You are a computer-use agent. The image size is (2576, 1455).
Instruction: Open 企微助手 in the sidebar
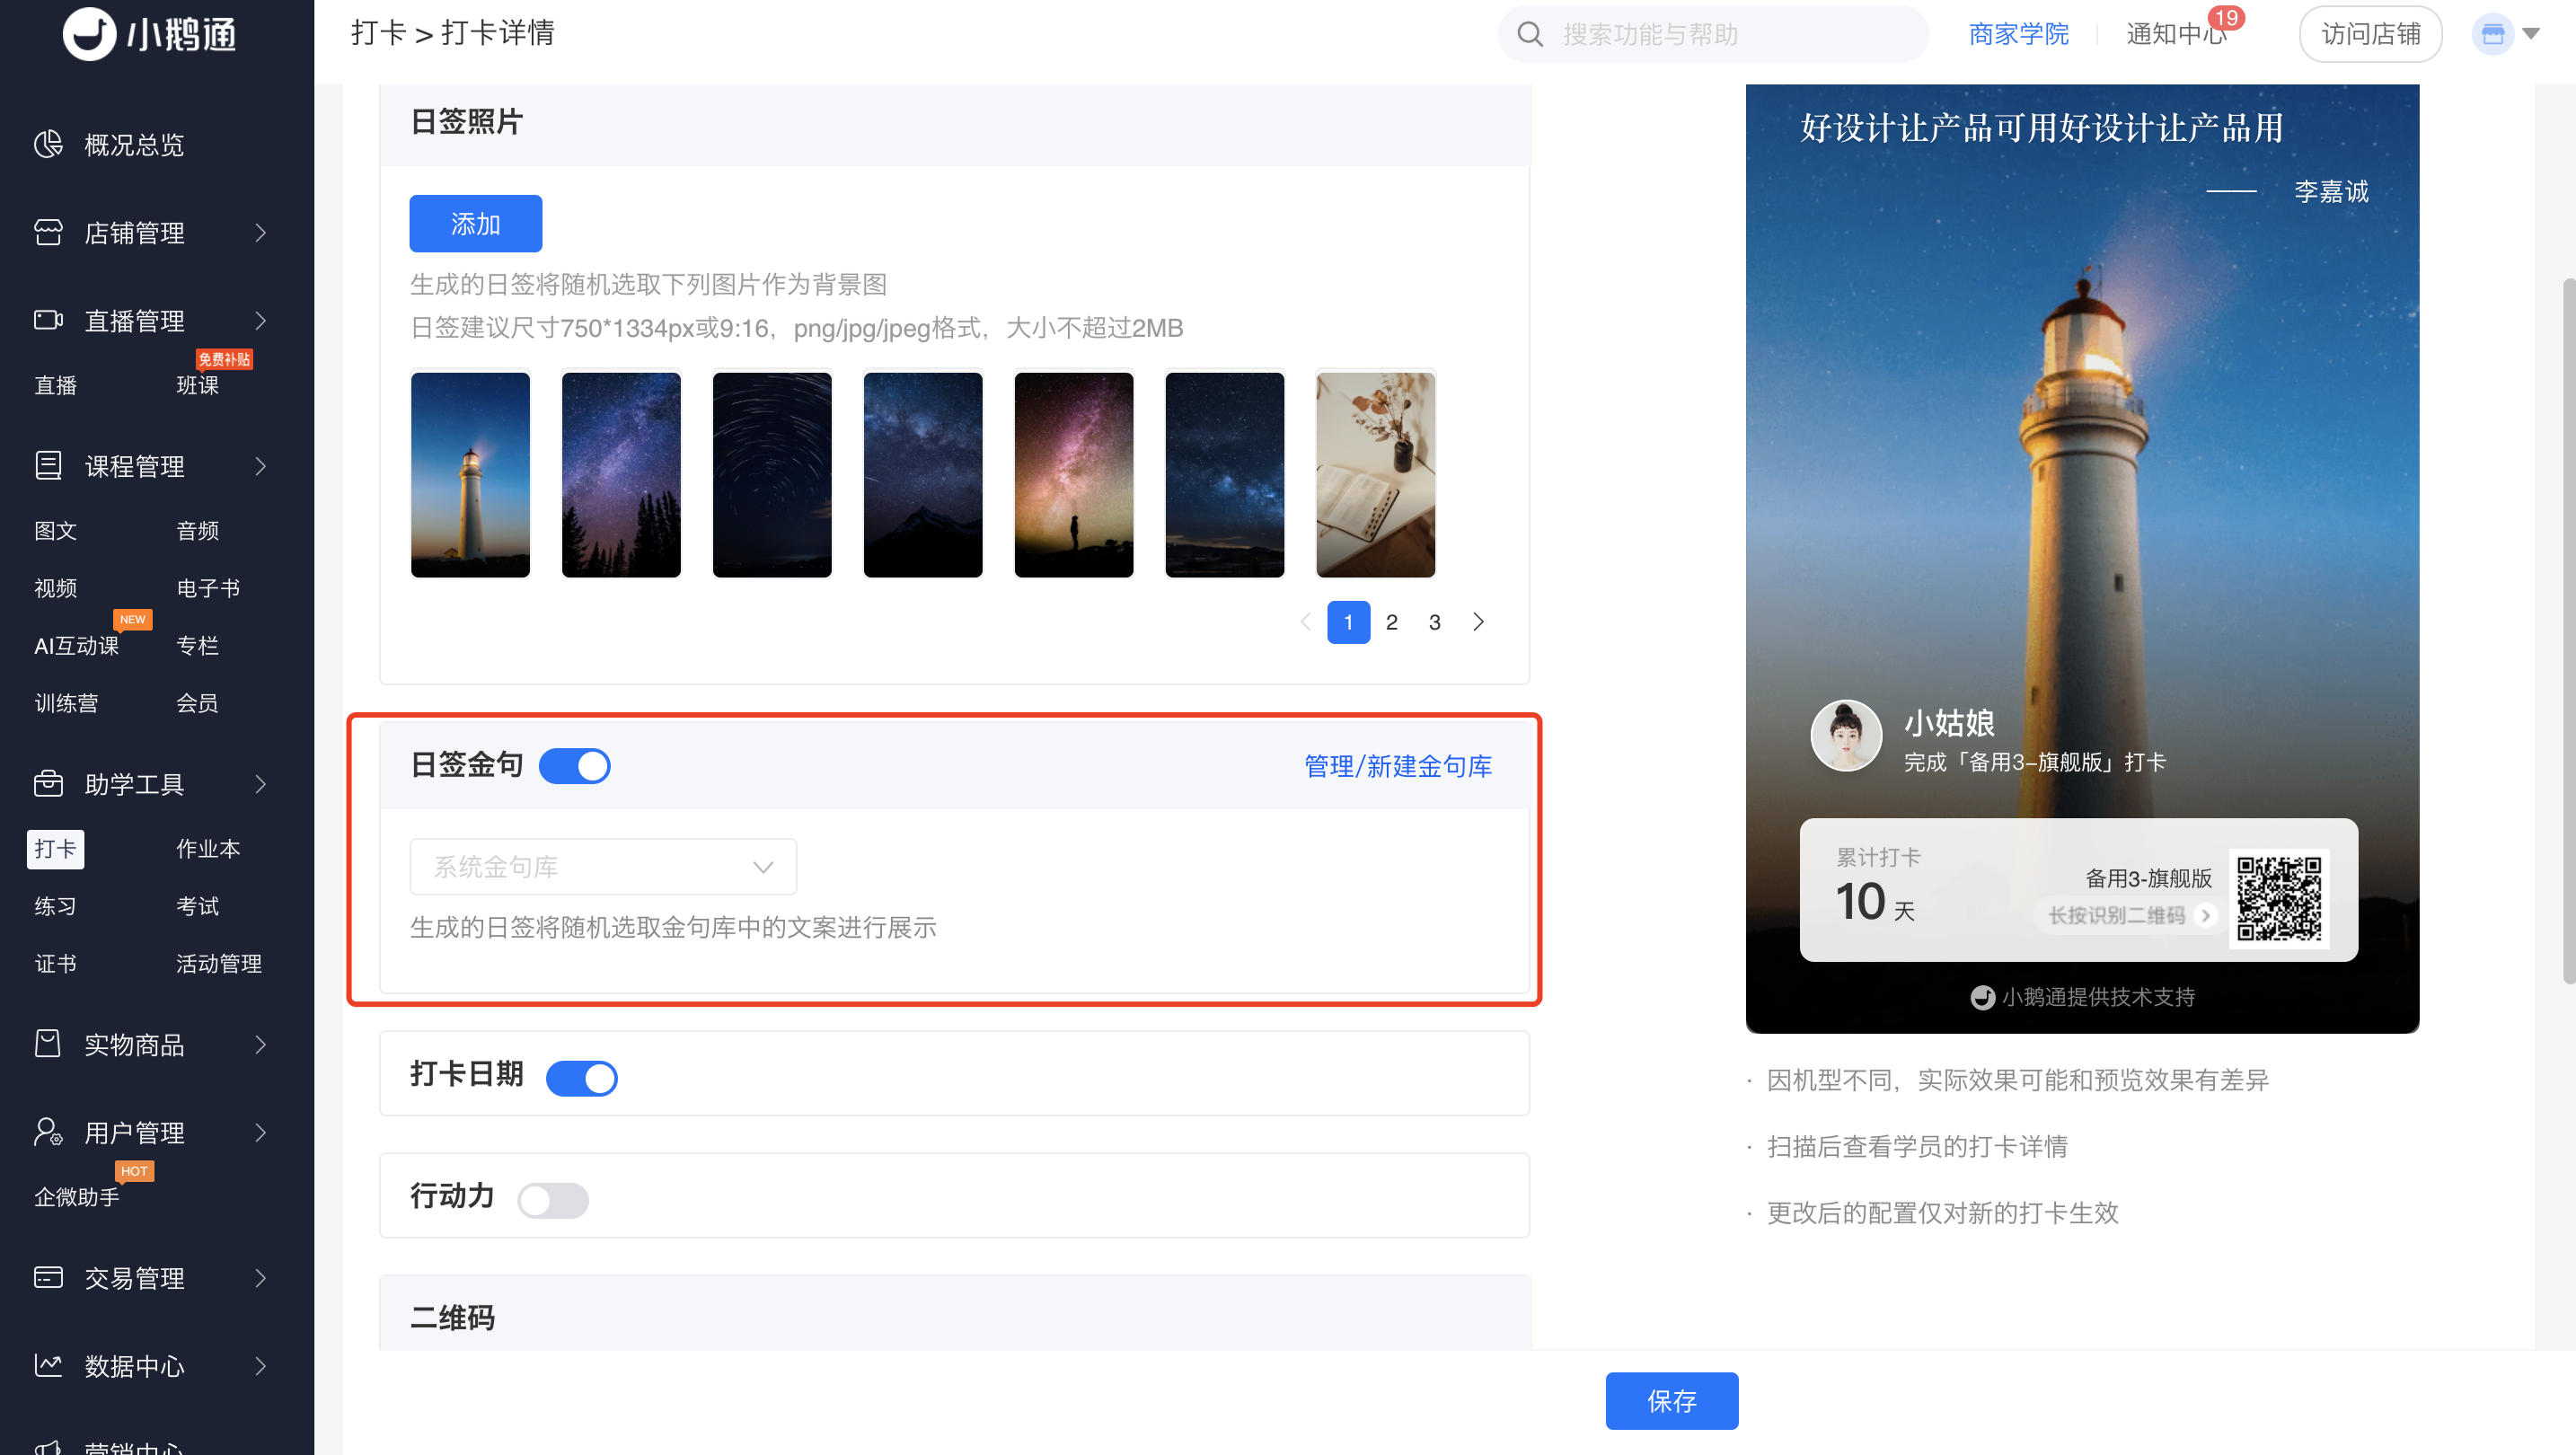[x=76, y=1197]
